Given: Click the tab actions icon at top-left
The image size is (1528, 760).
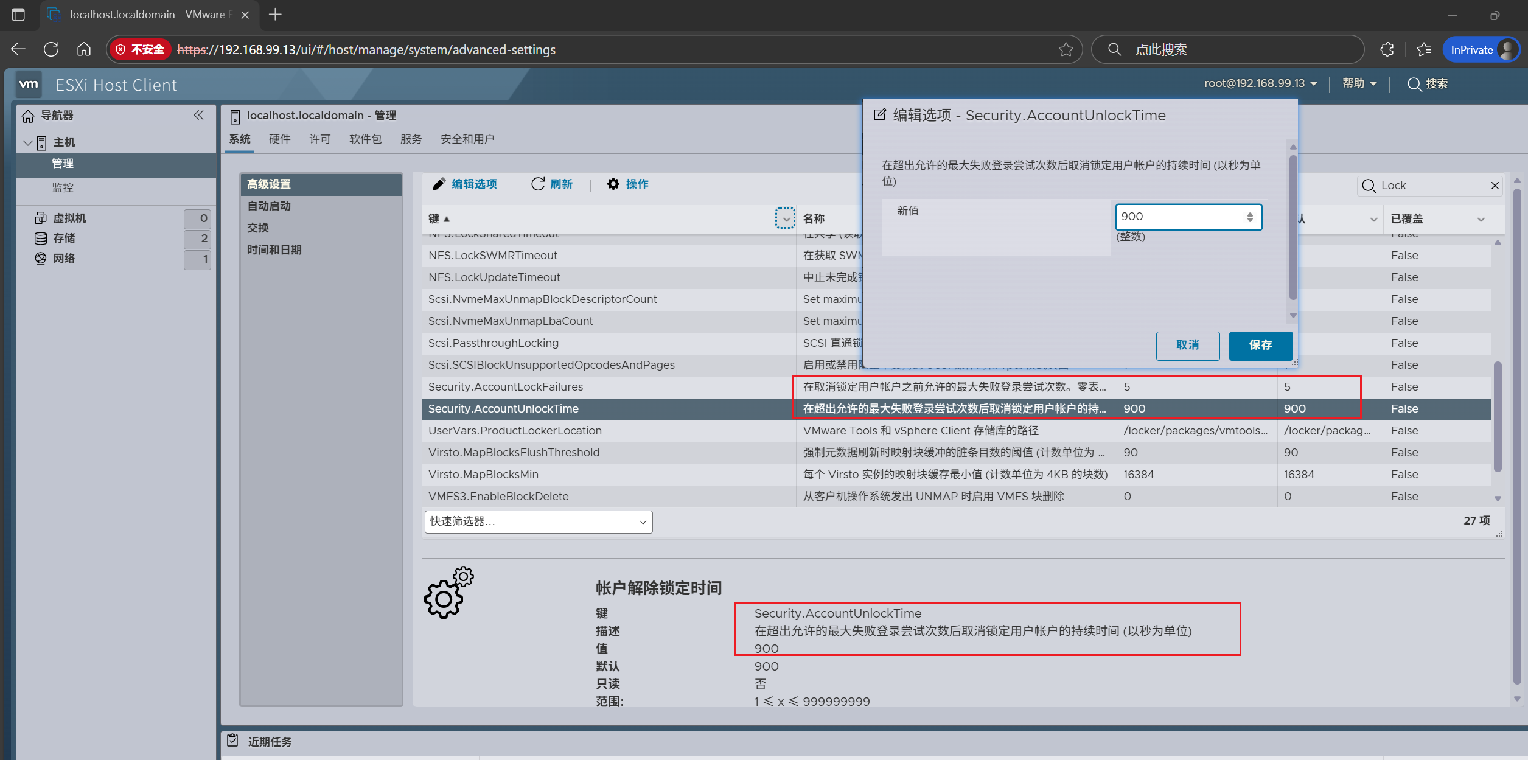Looking at the screenshot, I should [x=18, y=14].
